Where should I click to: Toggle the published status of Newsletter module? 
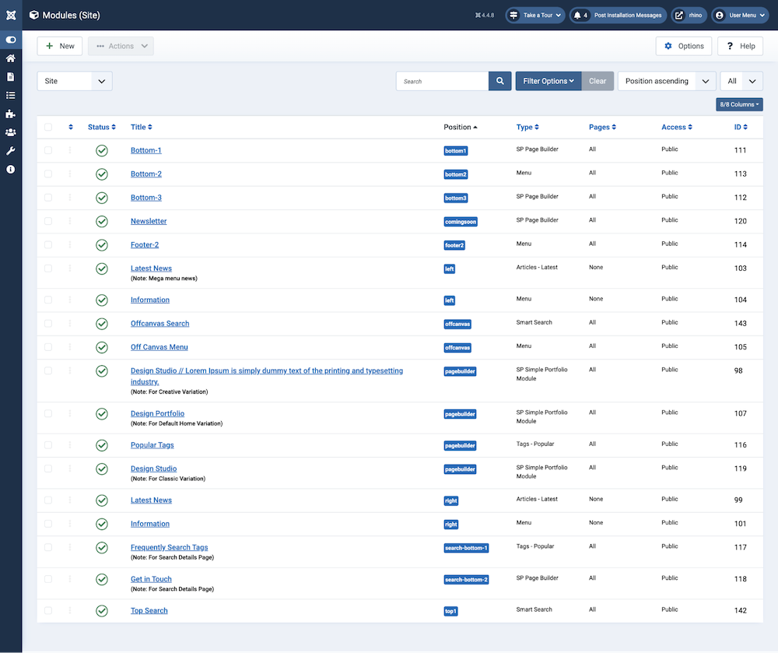point(101,221)
